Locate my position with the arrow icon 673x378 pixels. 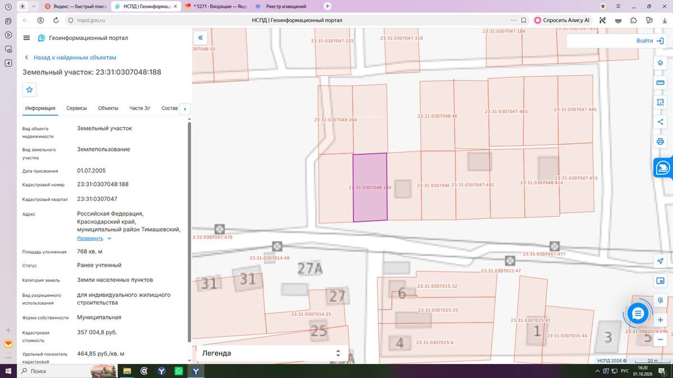pyautogui.click(x=660, y=261)
